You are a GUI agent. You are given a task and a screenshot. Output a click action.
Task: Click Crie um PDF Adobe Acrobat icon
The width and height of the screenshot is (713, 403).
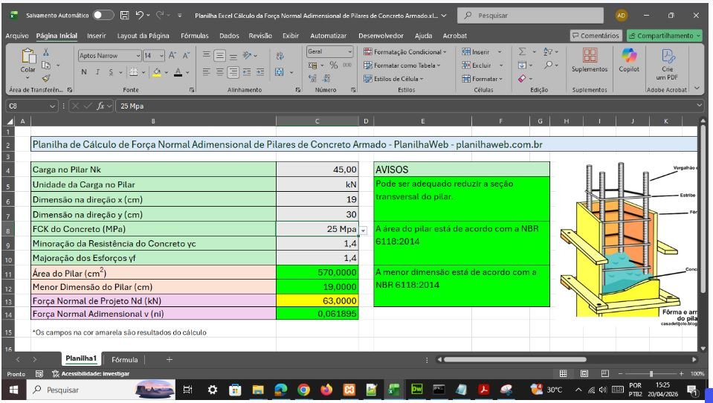(666, 59)
